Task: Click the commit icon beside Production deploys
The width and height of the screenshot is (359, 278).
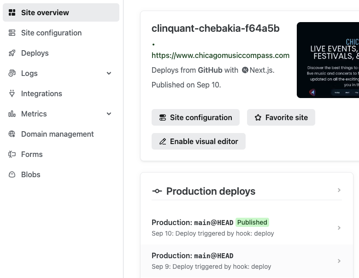Action: [x=157, y=191]
